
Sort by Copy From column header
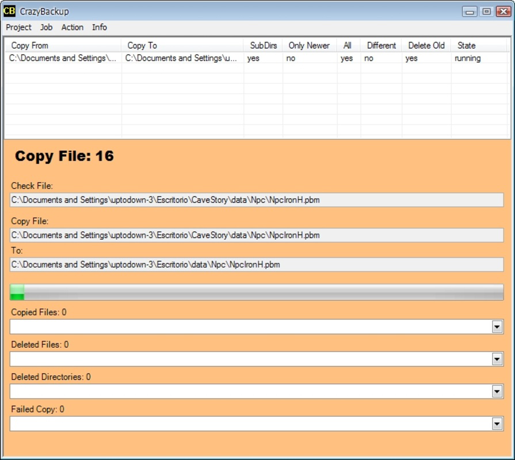[x=63, y=45]
